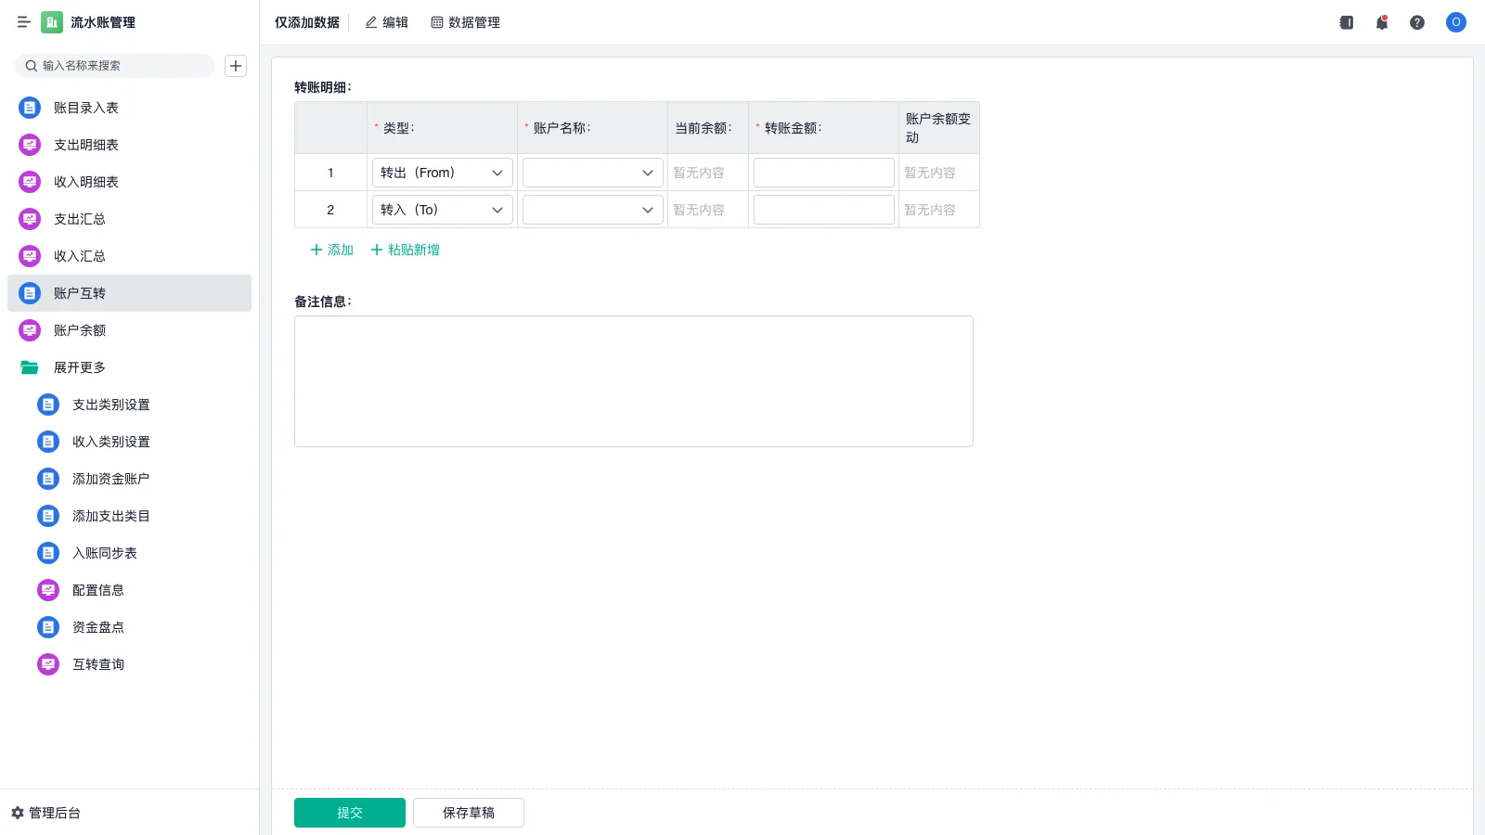Add a row with 添加 link

tap(331, 250)
